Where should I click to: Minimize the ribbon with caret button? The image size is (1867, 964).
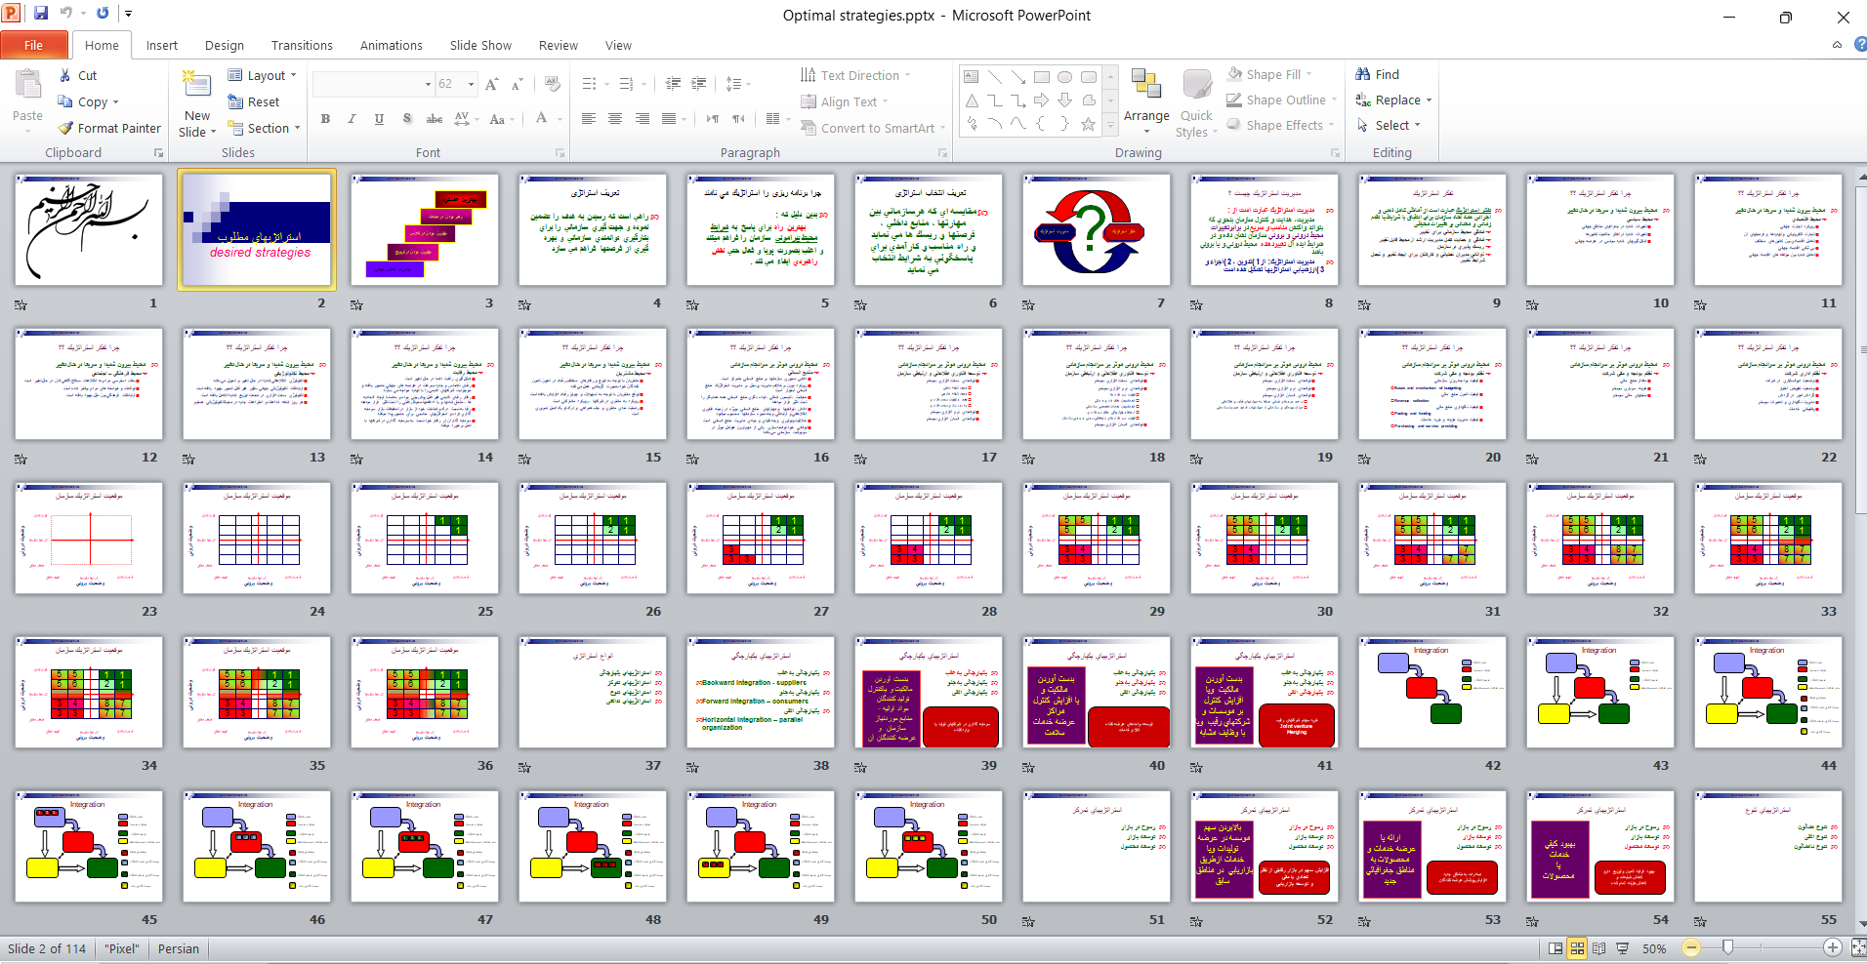(1837, 44)
